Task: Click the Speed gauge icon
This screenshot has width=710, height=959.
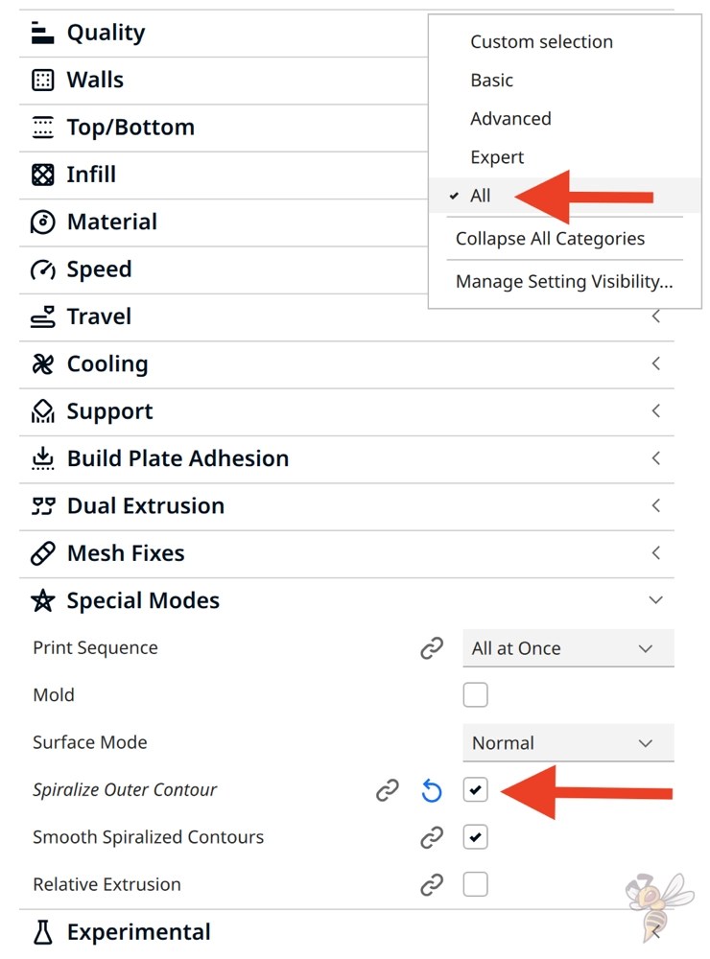Action: click(x=42, y=269)
